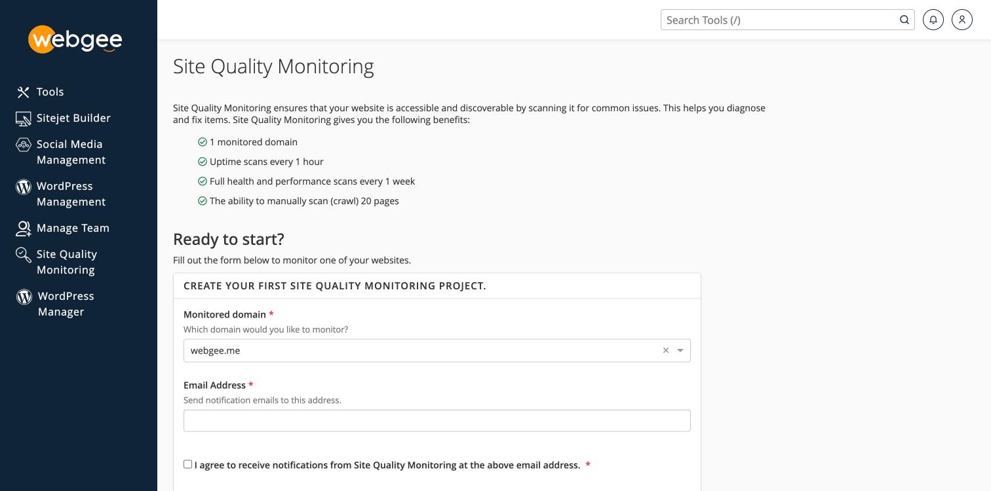Click the Site Quality Monitoring page heading

[273, 66]
